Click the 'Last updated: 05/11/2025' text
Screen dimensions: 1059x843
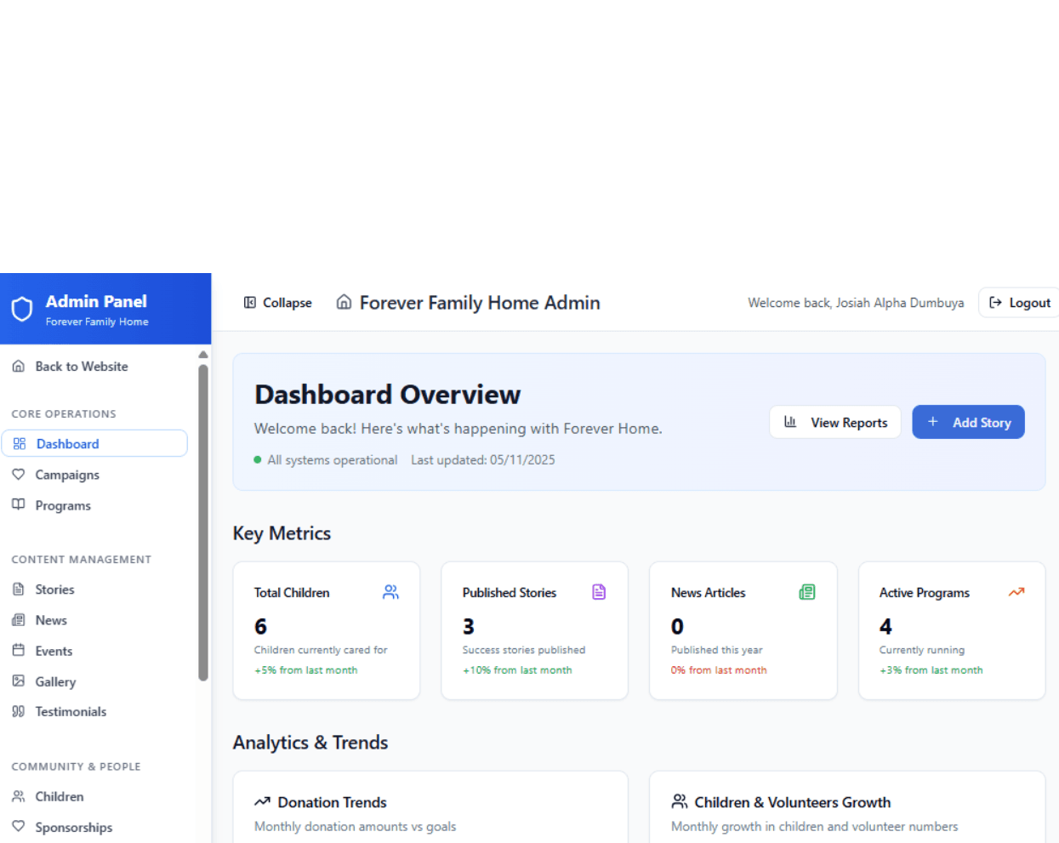pos(483,459)
